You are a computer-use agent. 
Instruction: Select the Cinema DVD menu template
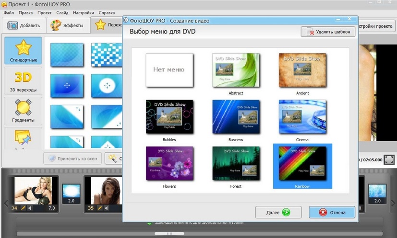click(x=302, y=116)
